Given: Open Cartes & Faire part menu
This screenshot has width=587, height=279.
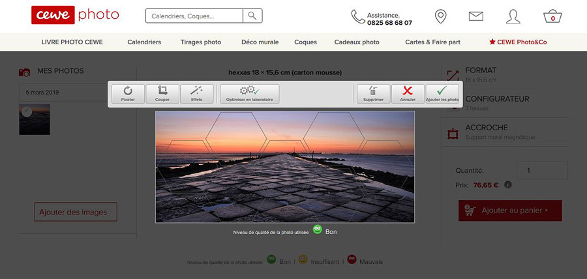Looking at the screenshot, I should (x=433, y=42).
